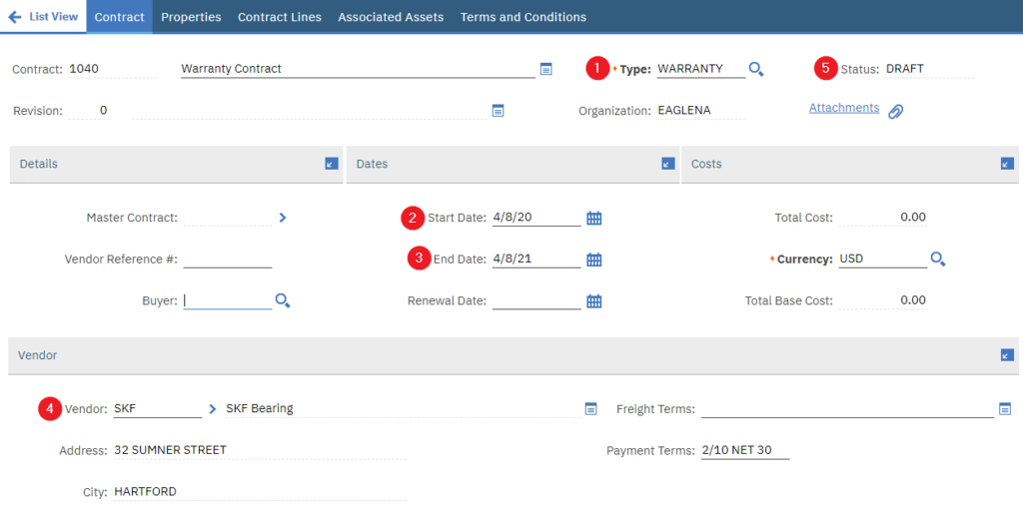Click the Contract number field 1040
Image resolution: width=1023 pixels, height=524 pixels.
point(112,69)
